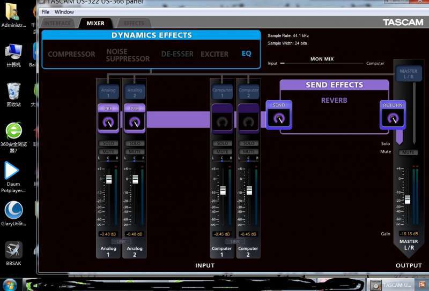
Task: Toggle LINK between Computer 1 and 2
Action: click(x=235, y=241)
